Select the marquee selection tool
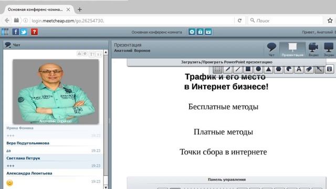This screenshot has width=336, height=189. point(217,69)
